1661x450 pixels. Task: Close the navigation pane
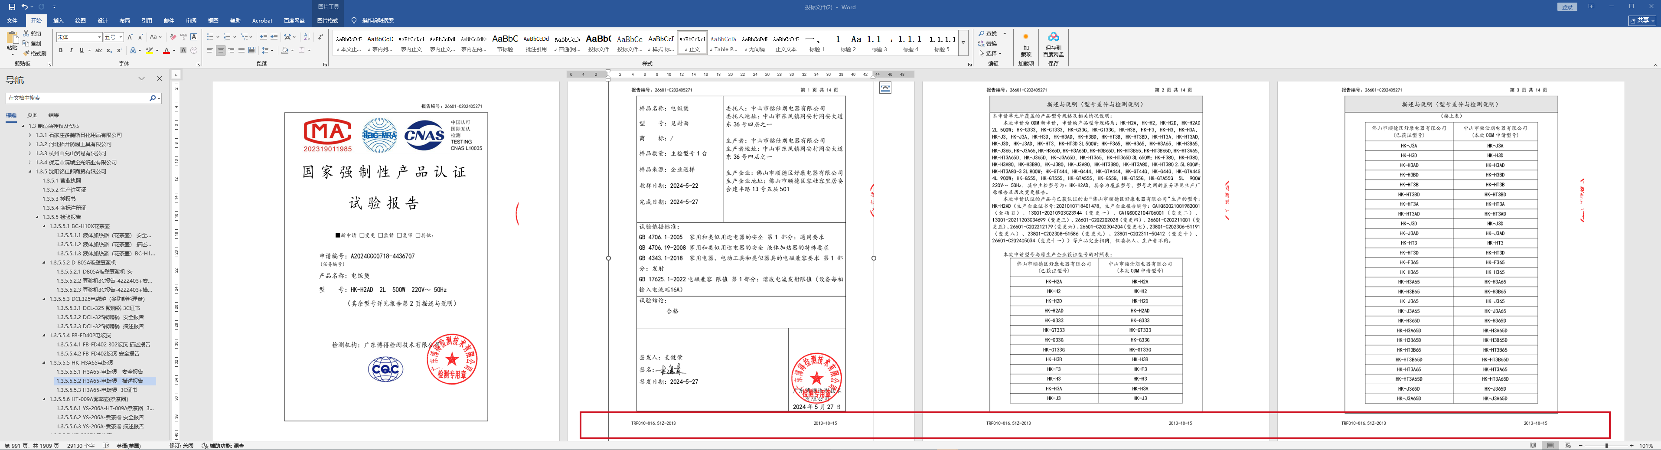pyautogui.click(x=159, y=78)
